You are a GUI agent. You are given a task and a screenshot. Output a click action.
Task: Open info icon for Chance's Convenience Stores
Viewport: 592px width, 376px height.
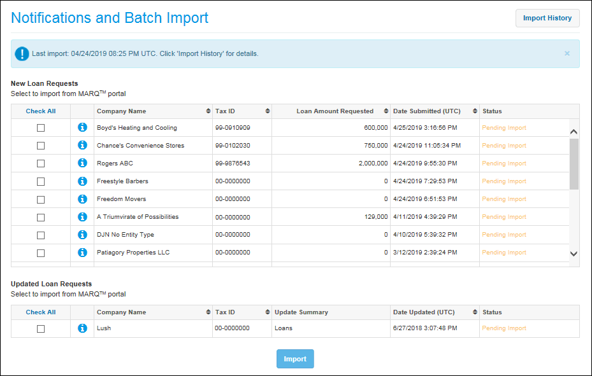pos(82,145)
